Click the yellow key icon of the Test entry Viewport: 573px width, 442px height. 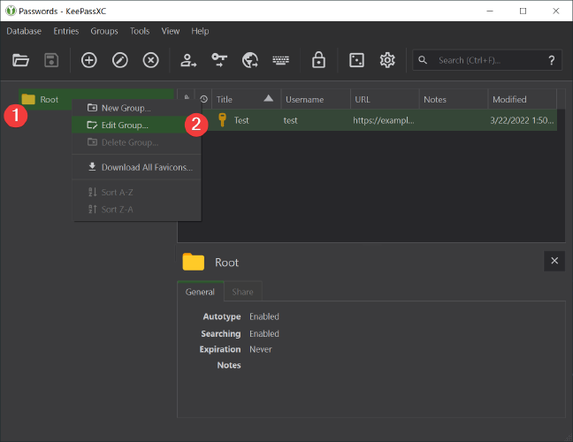pos(222,120)
